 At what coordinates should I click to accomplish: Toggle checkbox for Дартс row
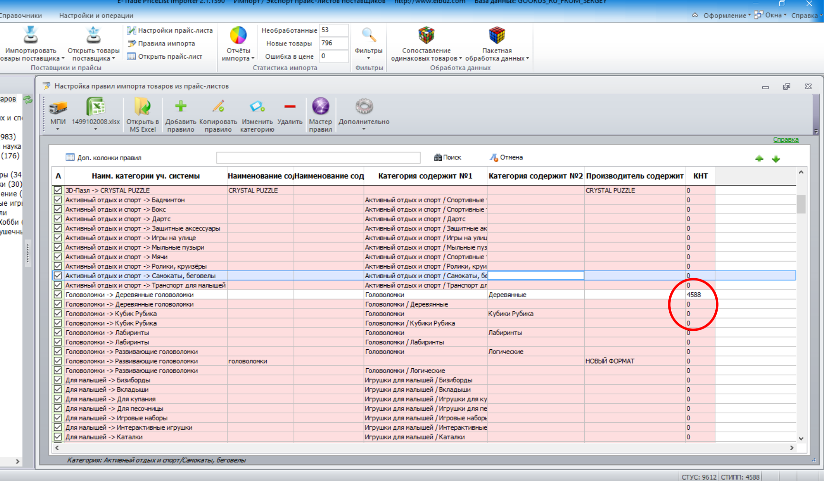click(x=58, y=218)
